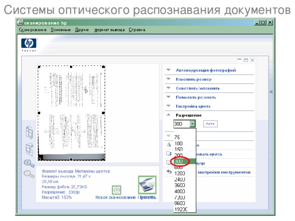The height and width of the screenshot is (221, 295).
Task: Select 2400 in resolution list
Action: click(x=180, y=179)
